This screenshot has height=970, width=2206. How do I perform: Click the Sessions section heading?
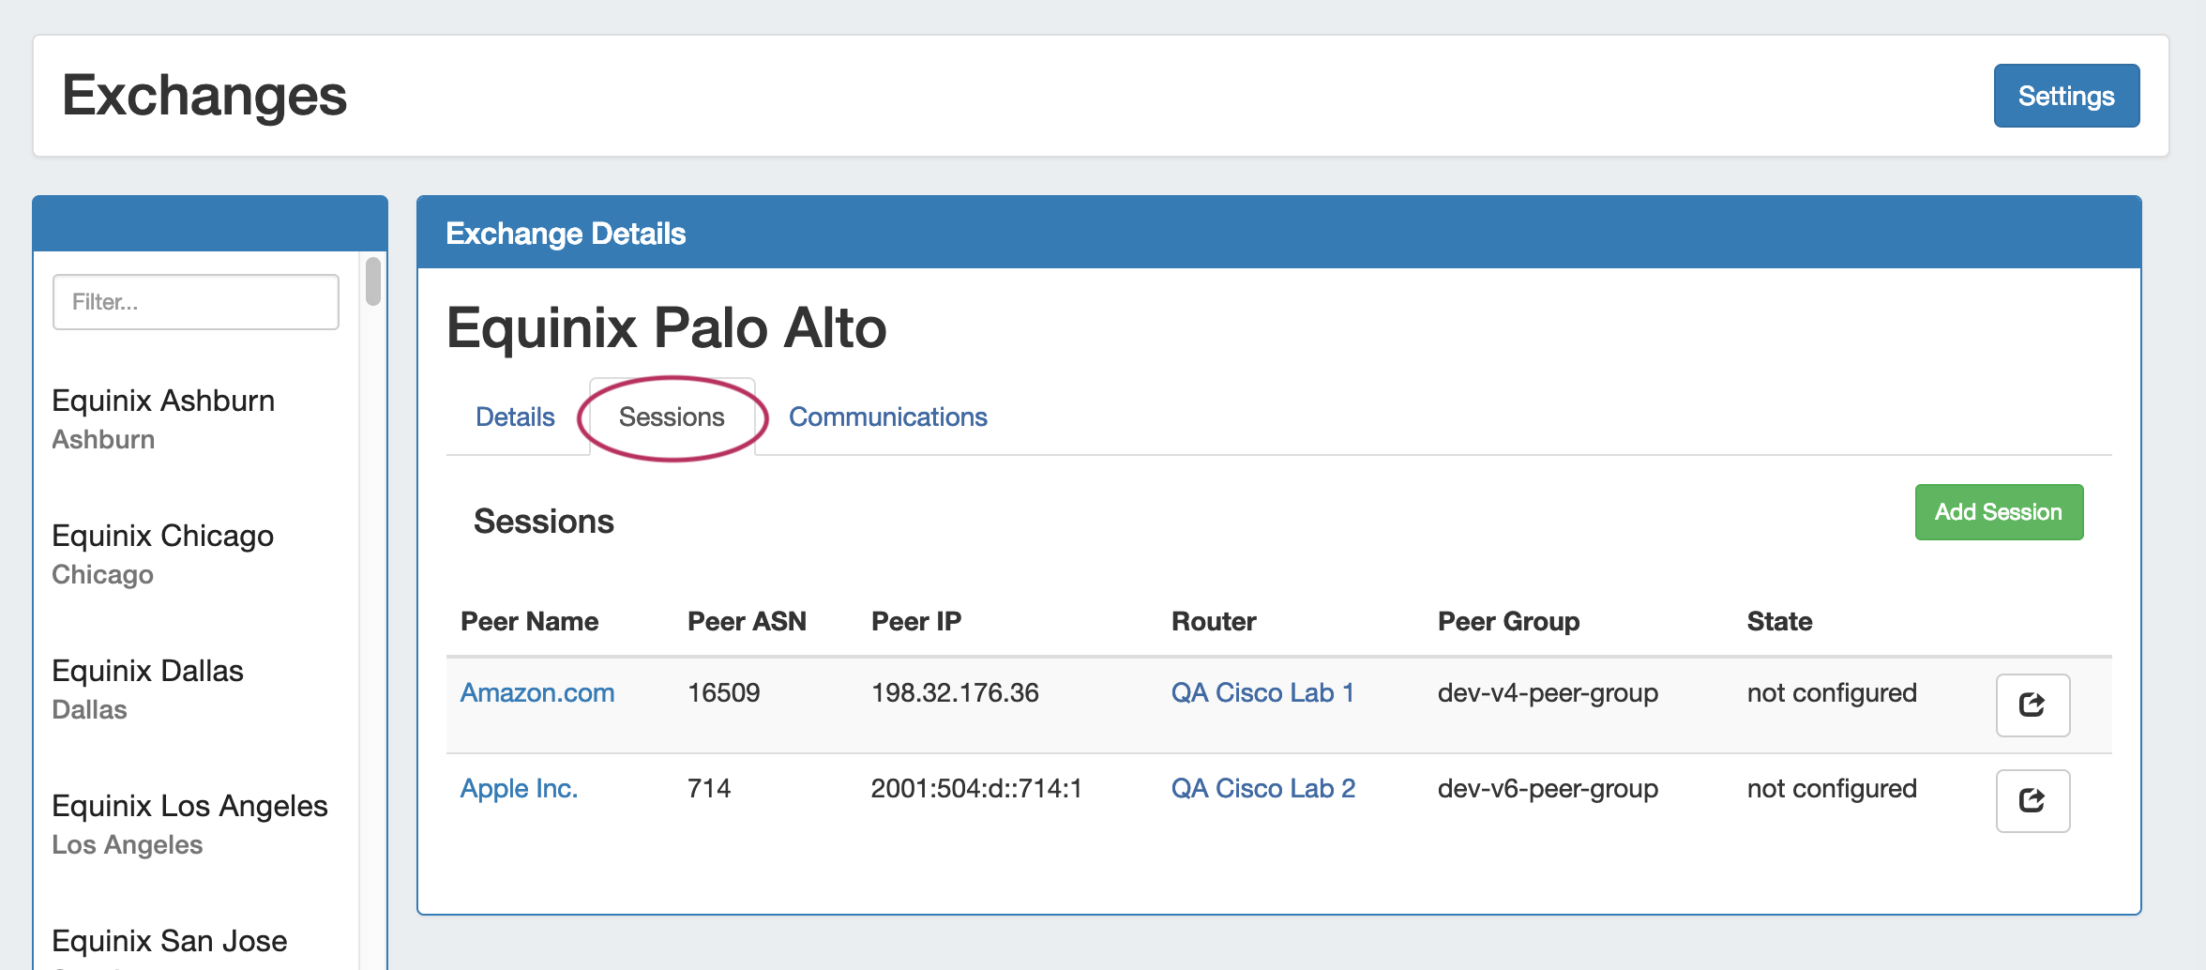pos(544,521)
